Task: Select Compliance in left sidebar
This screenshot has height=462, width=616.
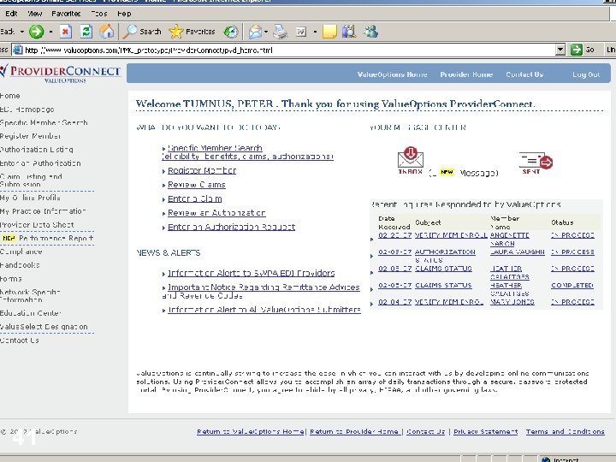Action: (21, 252)
